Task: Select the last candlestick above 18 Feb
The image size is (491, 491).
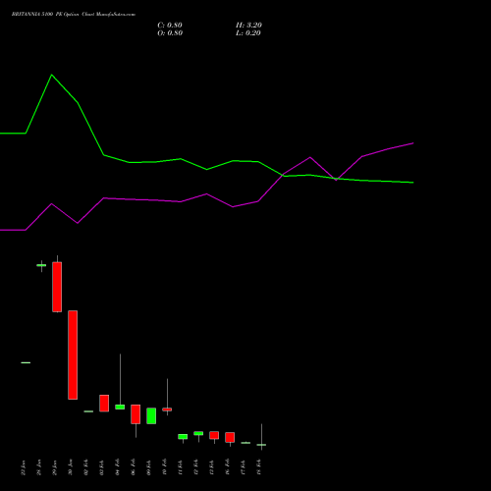Action: click(261, 445)
